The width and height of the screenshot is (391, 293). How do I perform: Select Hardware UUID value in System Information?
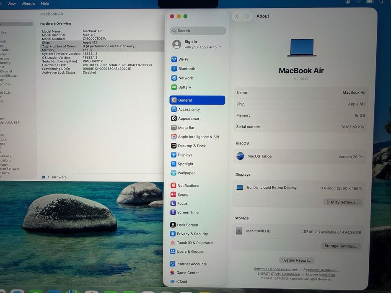tap(117, 65)
